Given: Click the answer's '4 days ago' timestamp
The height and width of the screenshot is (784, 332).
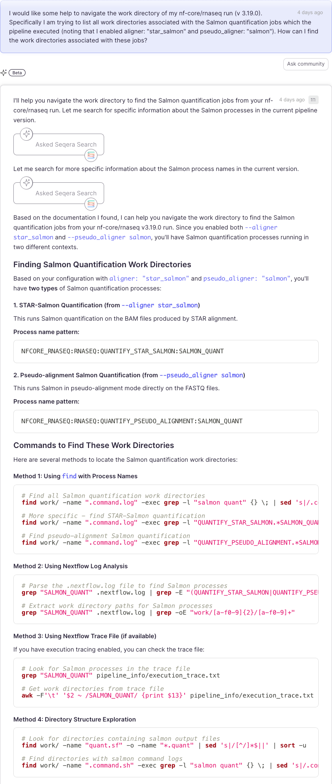Looking at the screenshot, I should (x=292, y=100).
